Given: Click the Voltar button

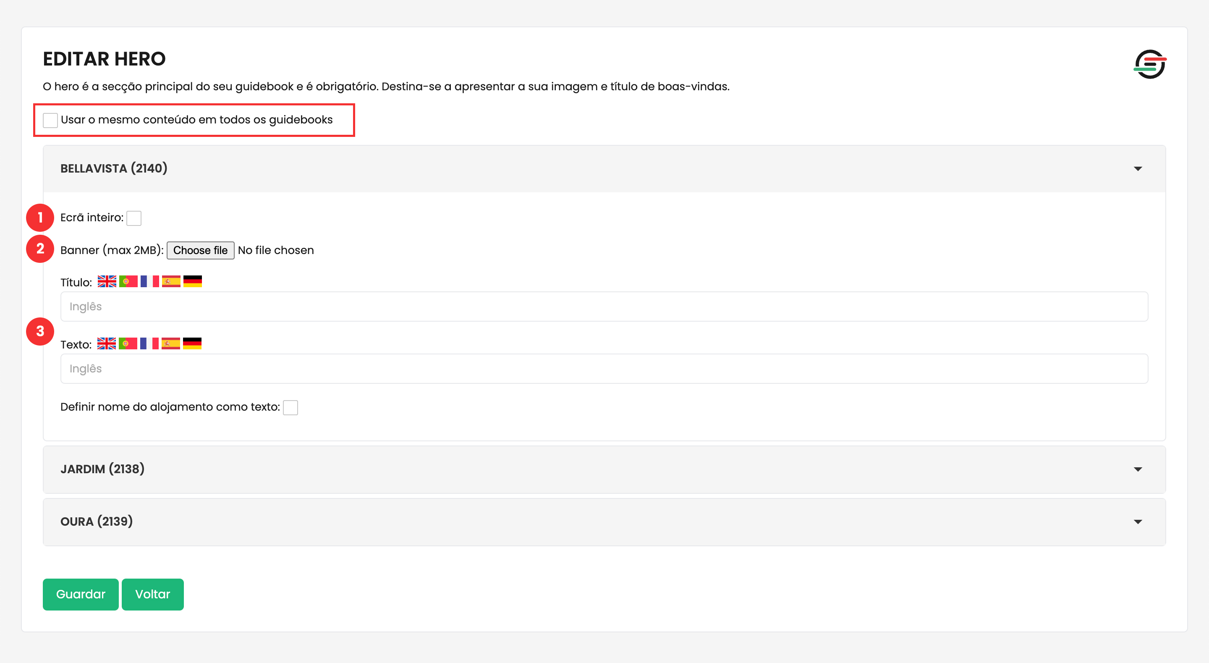Looking at the screenshot, I should 152,595.
